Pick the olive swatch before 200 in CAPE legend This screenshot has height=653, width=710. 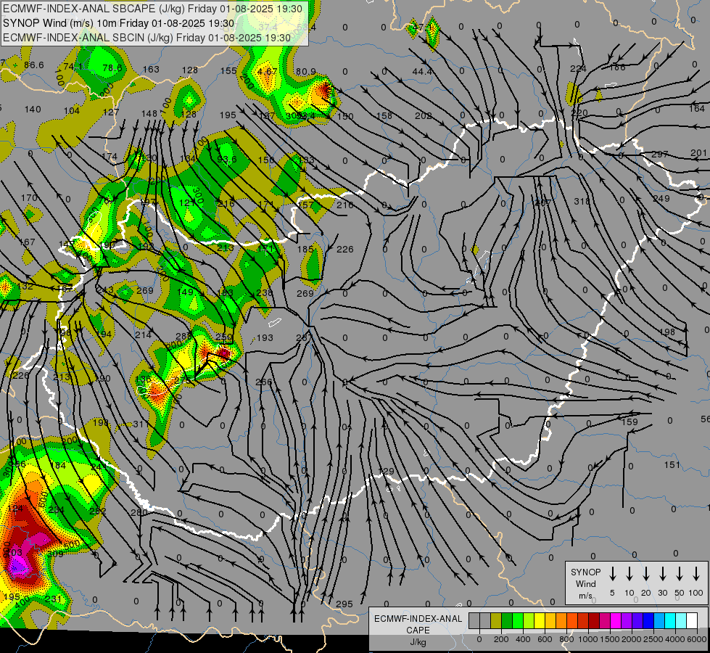[496, 621]
